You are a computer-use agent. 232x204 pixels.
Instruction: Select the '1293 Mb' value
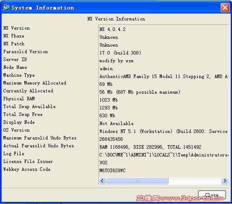coord(109,108)
